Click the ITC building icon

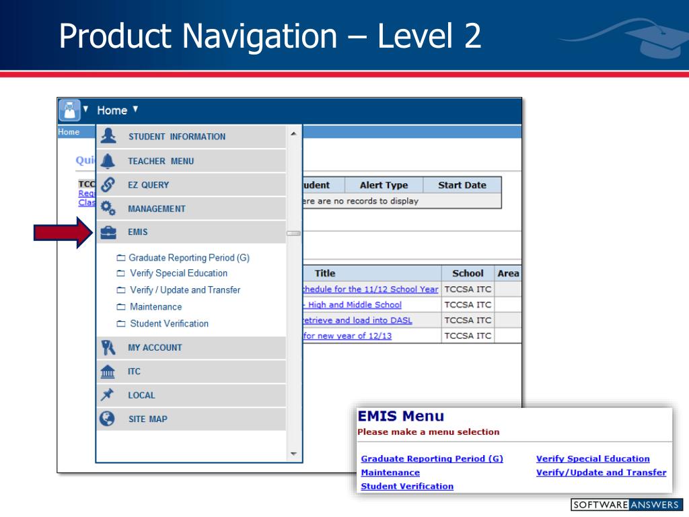(x=108, y=372)
